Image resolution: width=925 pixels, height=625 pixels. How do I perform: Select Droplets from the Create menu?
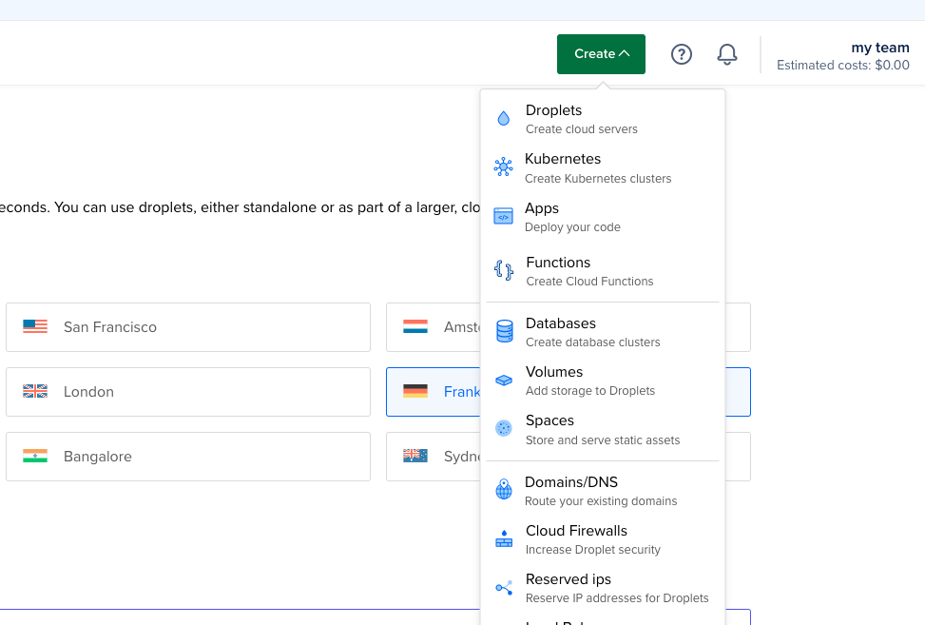pyautogui.click(x=603, y=119)
